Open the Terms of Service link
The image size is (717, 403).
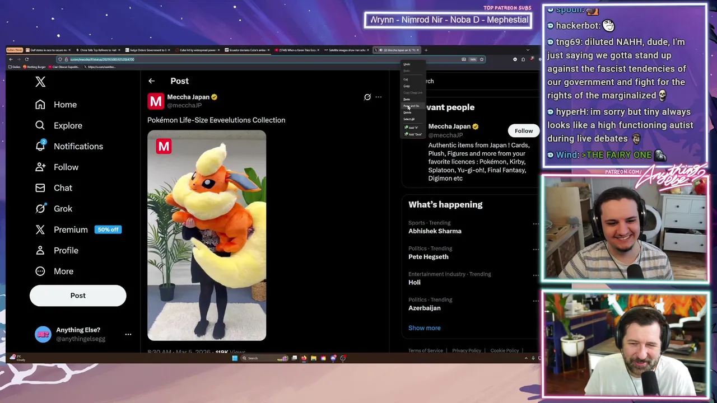pyautogui.click(x=425, y=350)
